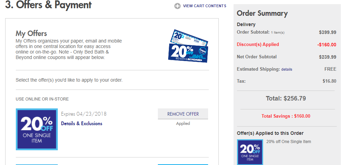Click the Discount(s) Applied label
This screenshot has width=345, height=165.
tap(258, 45)
